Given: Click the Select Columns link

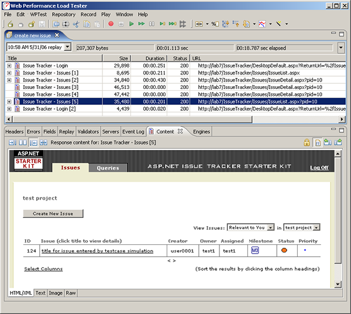Looking at the screenshot, I should coord(43,269).
